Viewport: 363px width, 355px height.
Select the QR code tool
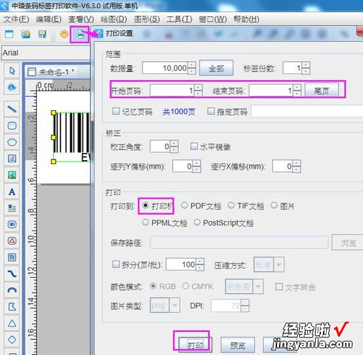[12, 257]
